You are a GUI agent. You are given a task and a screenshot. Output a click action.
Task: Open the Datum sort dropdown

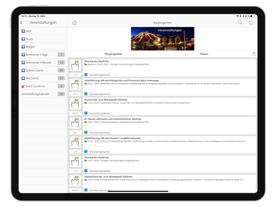[x=204, y=54]
